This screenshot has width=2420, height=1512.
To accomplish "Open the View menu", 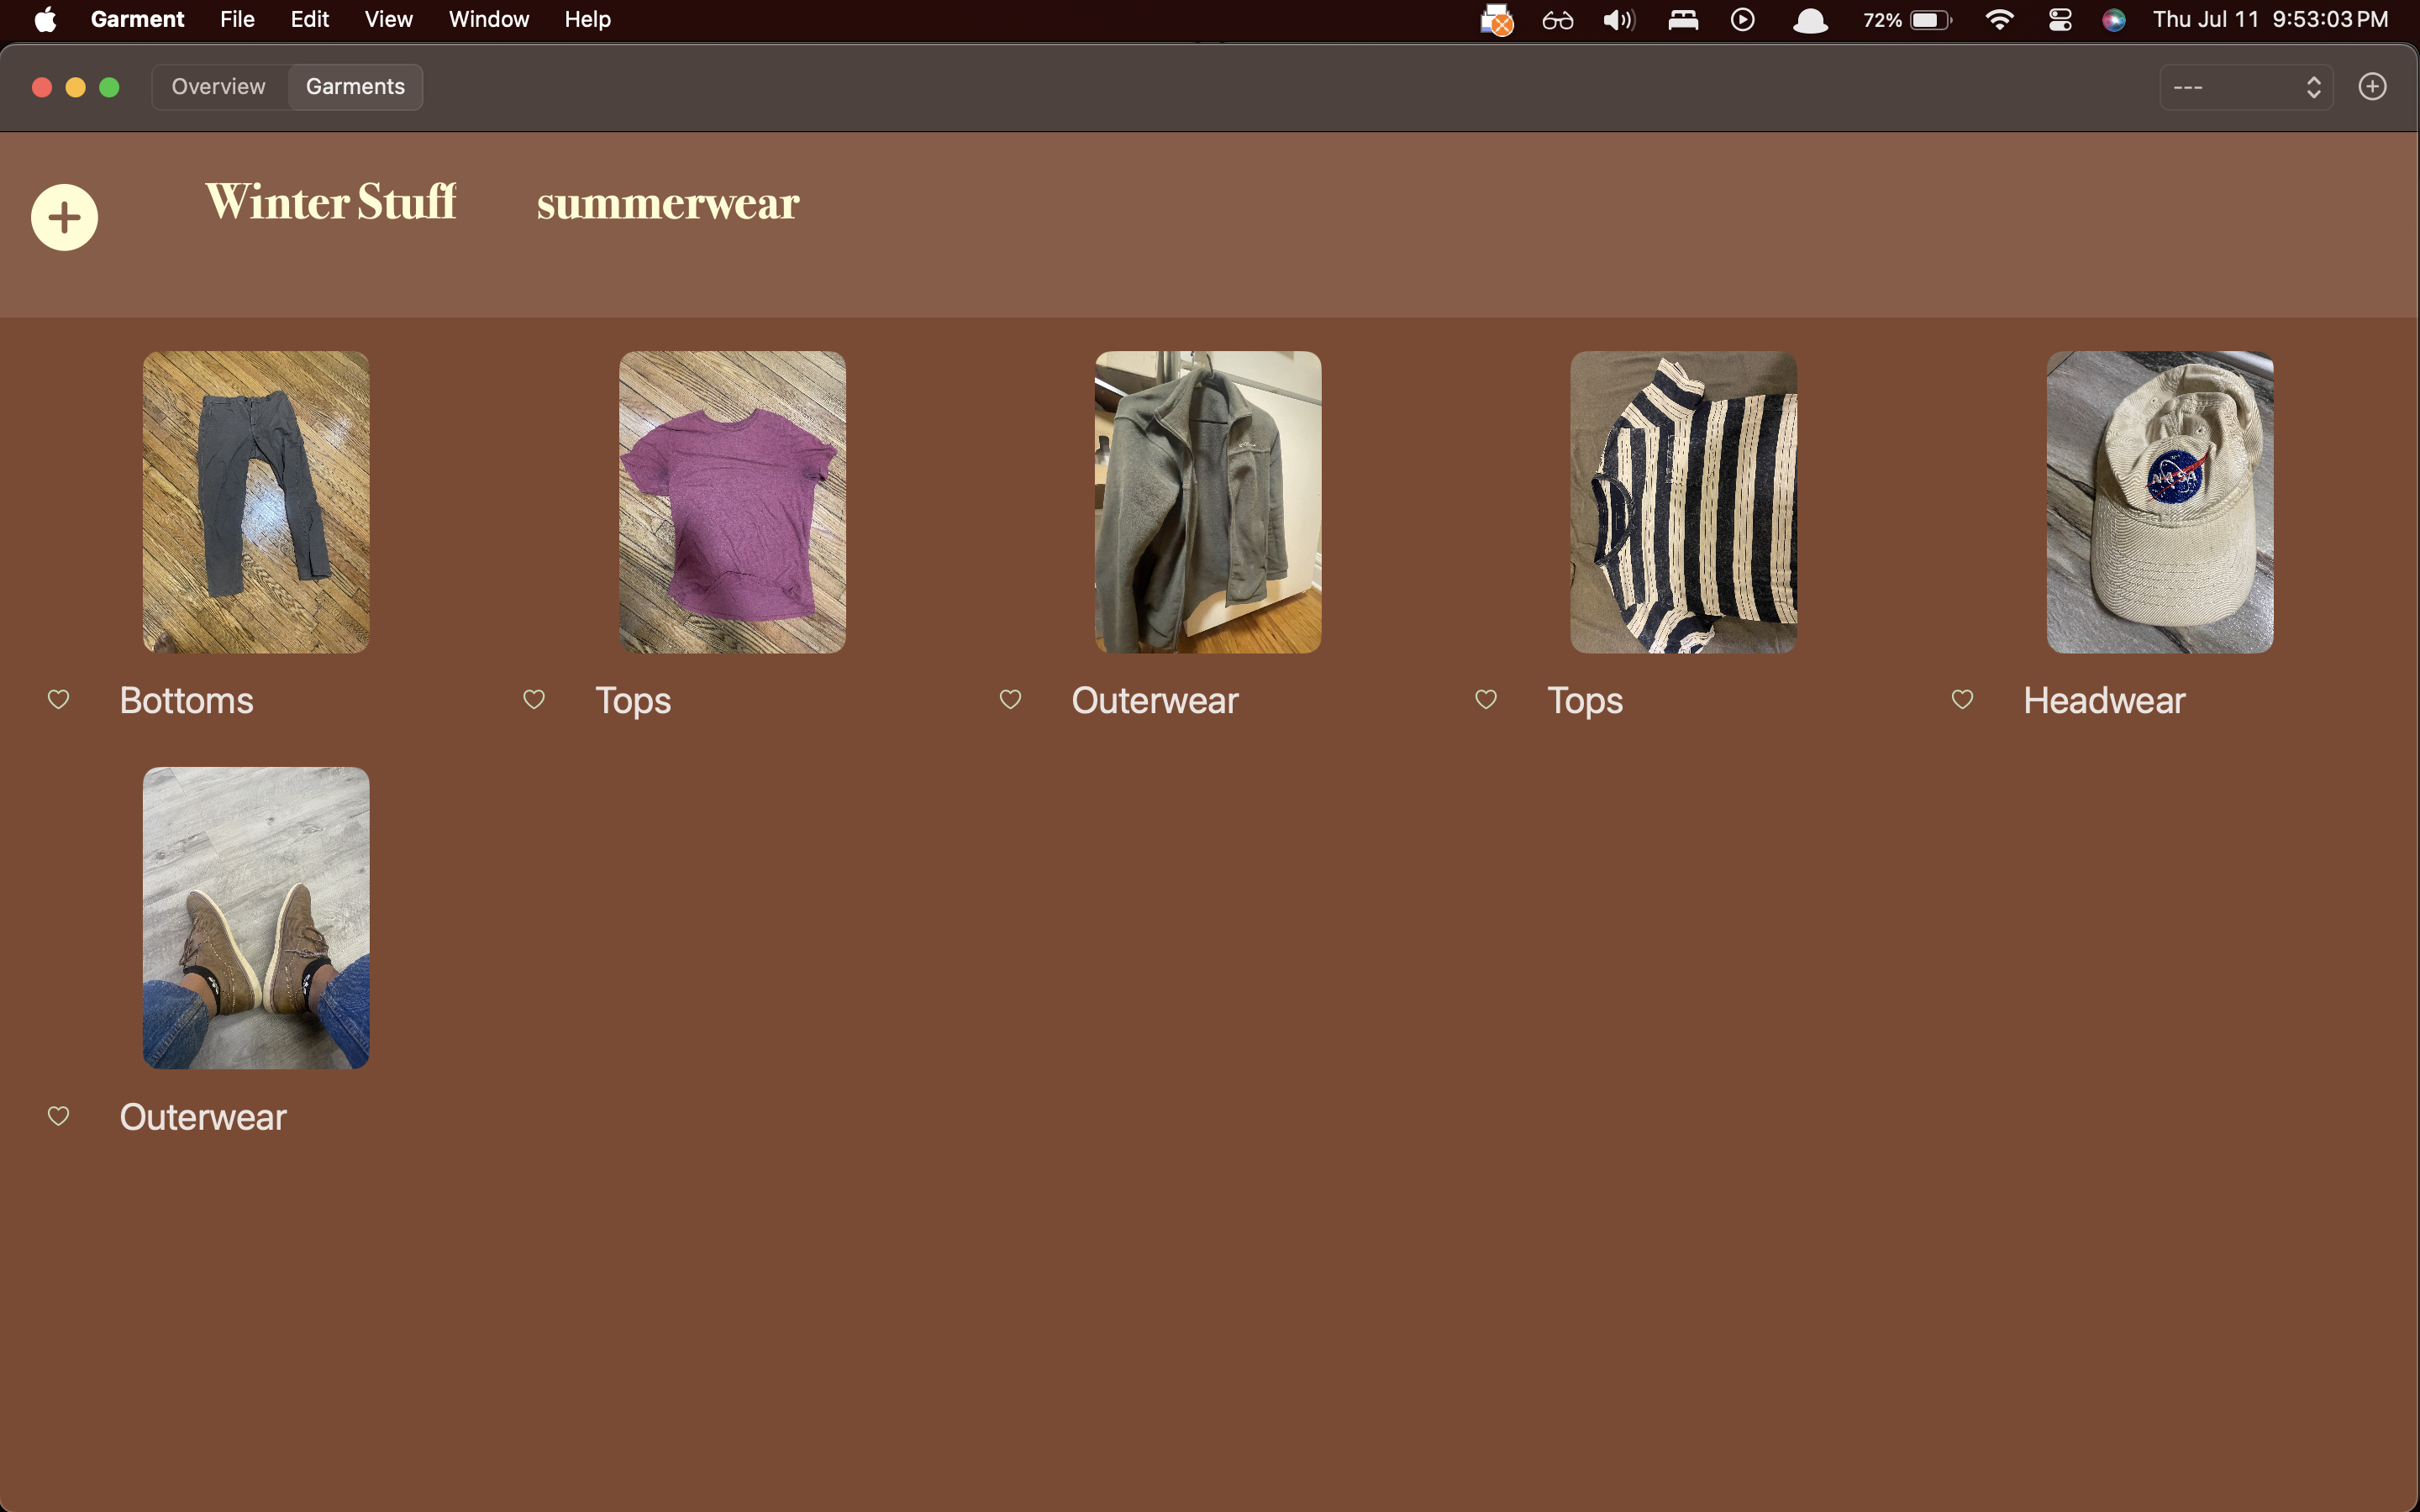I will (x=388, y=20).
